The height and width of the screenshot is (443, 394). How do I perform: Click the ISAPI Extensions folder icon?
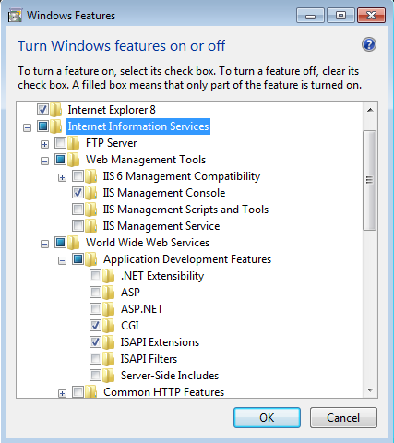tap(109, 342)
